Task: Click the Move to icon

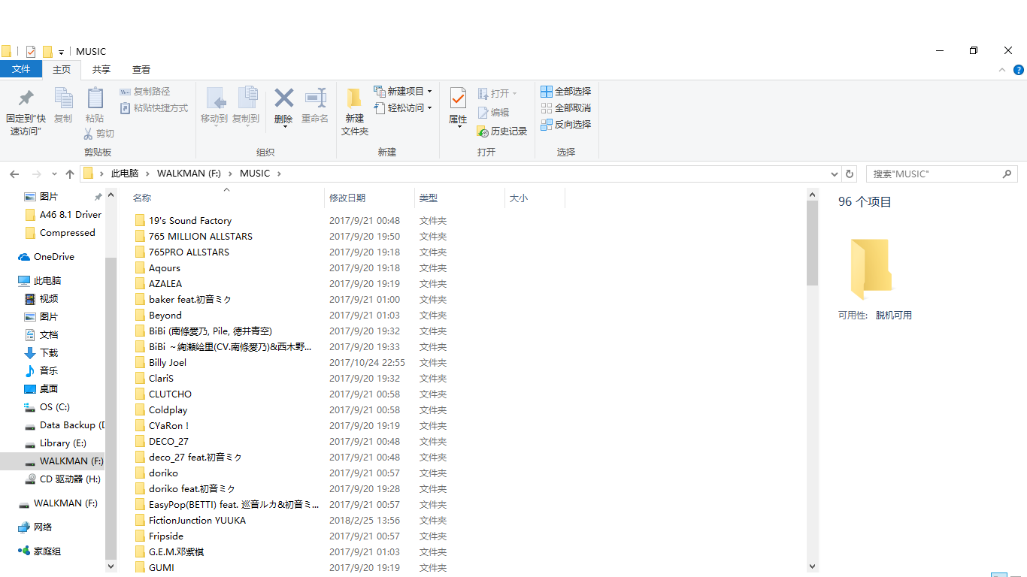Action: tap(216, 98)
